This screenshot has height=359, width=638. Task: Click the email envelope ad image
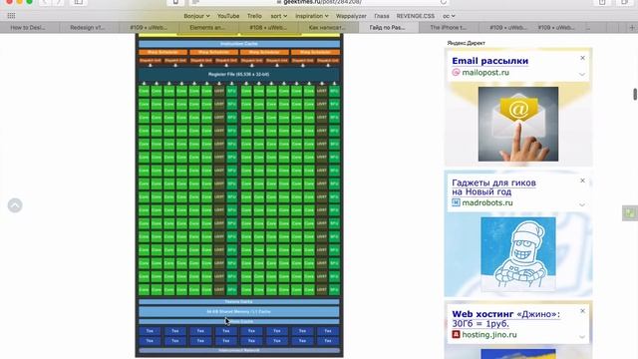(x=518, y=124)
